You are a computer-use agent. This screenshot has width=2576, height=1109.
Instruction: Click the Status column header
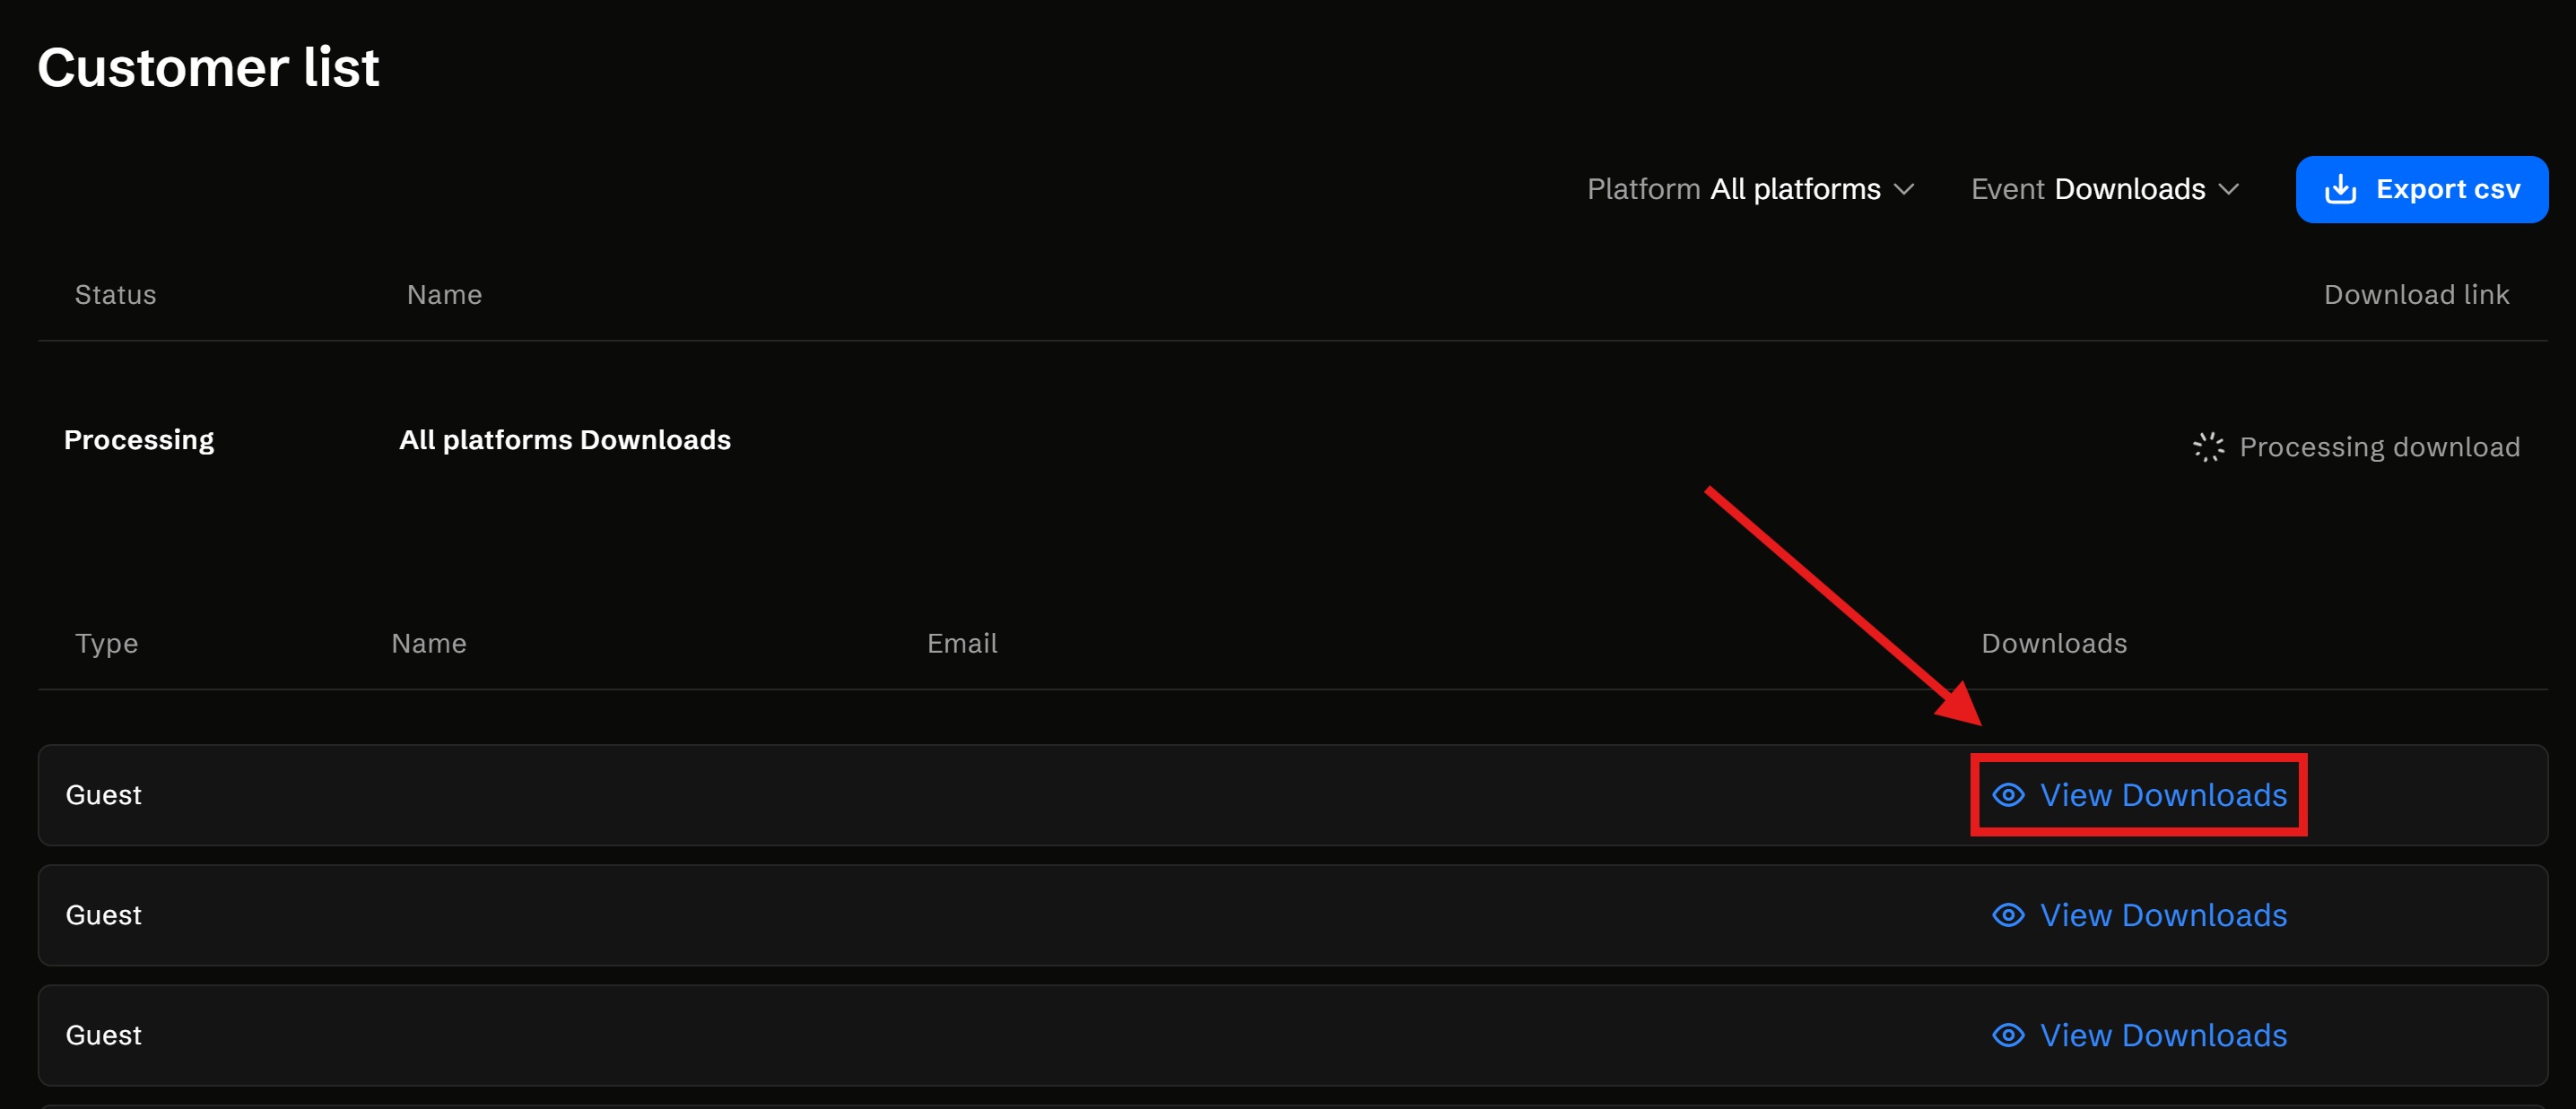(x=115, y=294)
